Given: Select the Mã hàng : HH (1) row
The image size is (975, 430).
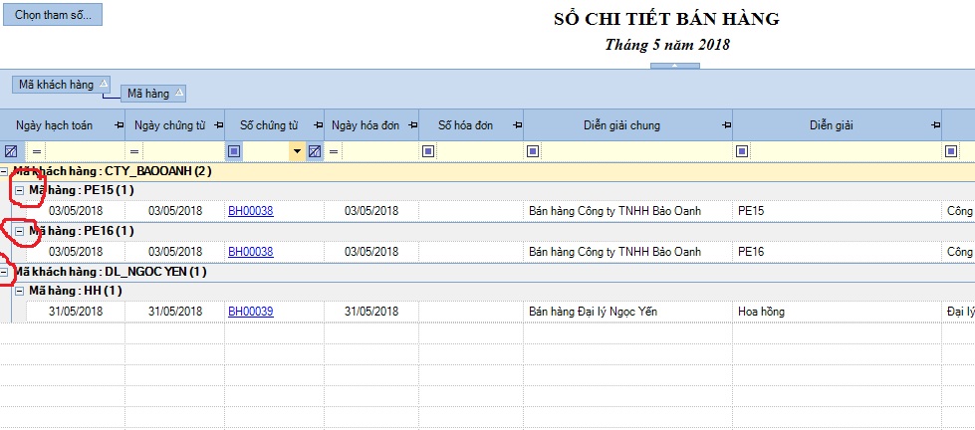Looking at the screenshot, I should pyautogui.click(x=494, y=291).
